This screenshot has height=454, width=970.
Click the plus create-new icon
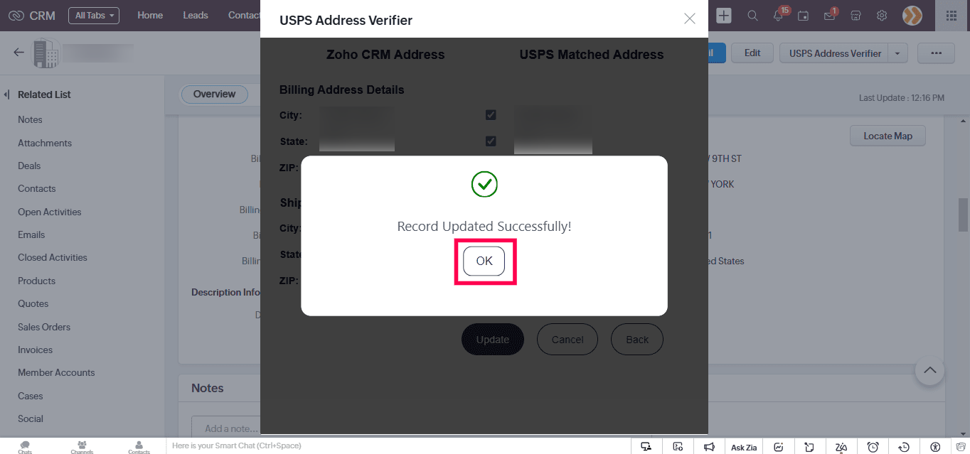(724, 16)
